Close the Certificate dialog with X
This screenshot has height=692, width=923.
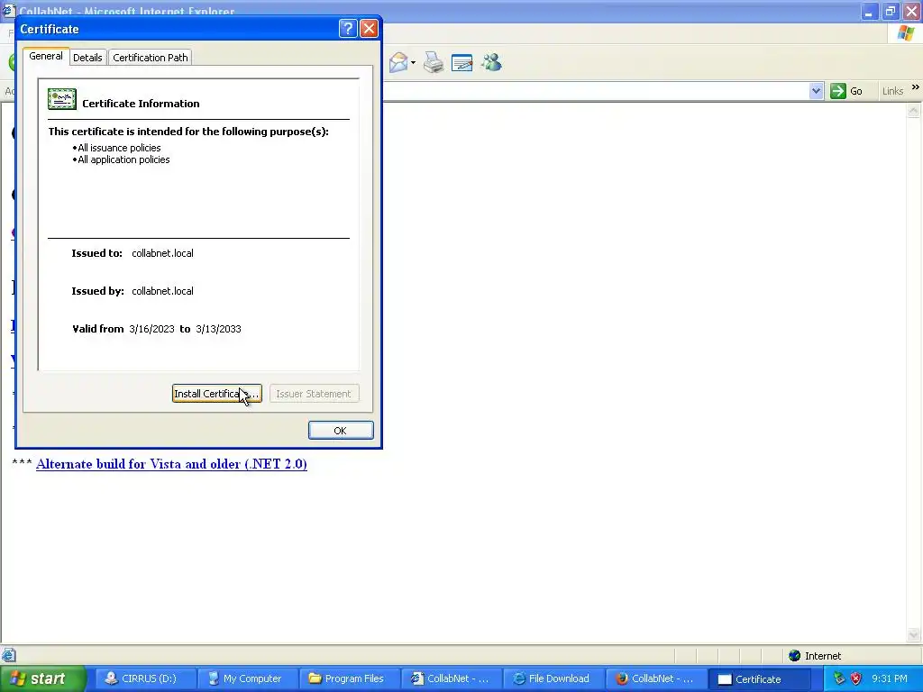pyautogui.click(x=369, y=28)
